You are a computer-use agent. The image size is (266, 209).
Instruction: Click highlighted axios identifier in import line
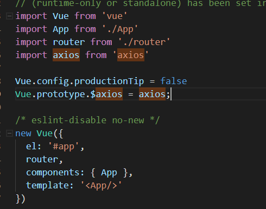pos(66,55)
